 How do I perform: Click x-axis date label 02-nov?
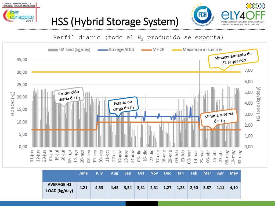click(x=120, y=157)
